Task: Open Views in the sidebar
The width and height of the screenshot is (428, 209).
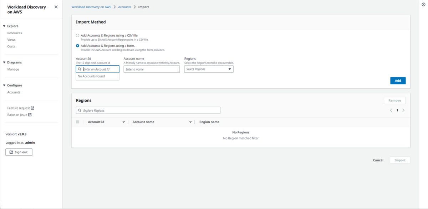Action: pyautogui.click(x=11, y=40)
